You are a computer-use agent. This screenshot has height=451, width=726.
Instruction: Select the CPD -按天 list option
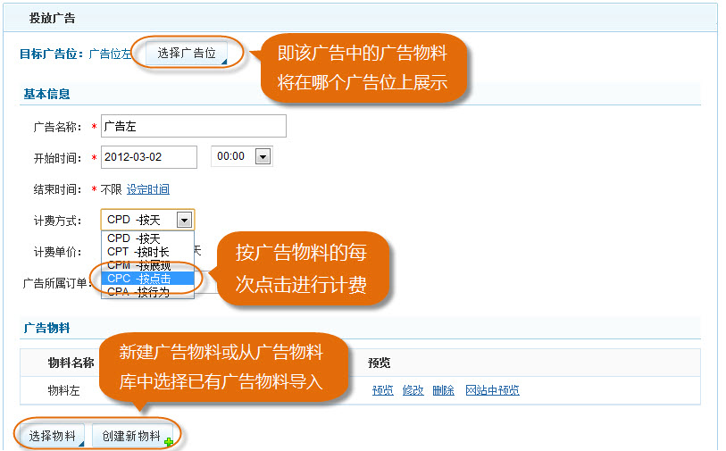coord(134,238)
